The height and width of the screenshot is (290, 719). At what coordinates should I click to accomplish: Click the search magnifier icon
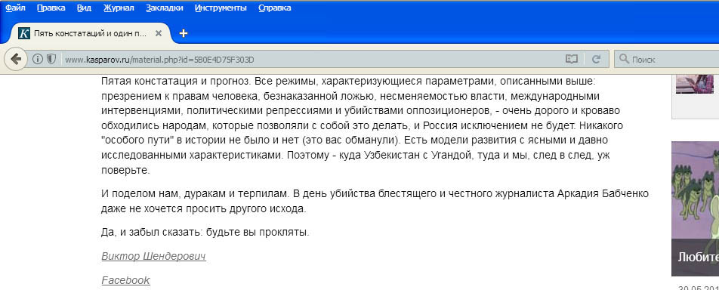point(624,59)
